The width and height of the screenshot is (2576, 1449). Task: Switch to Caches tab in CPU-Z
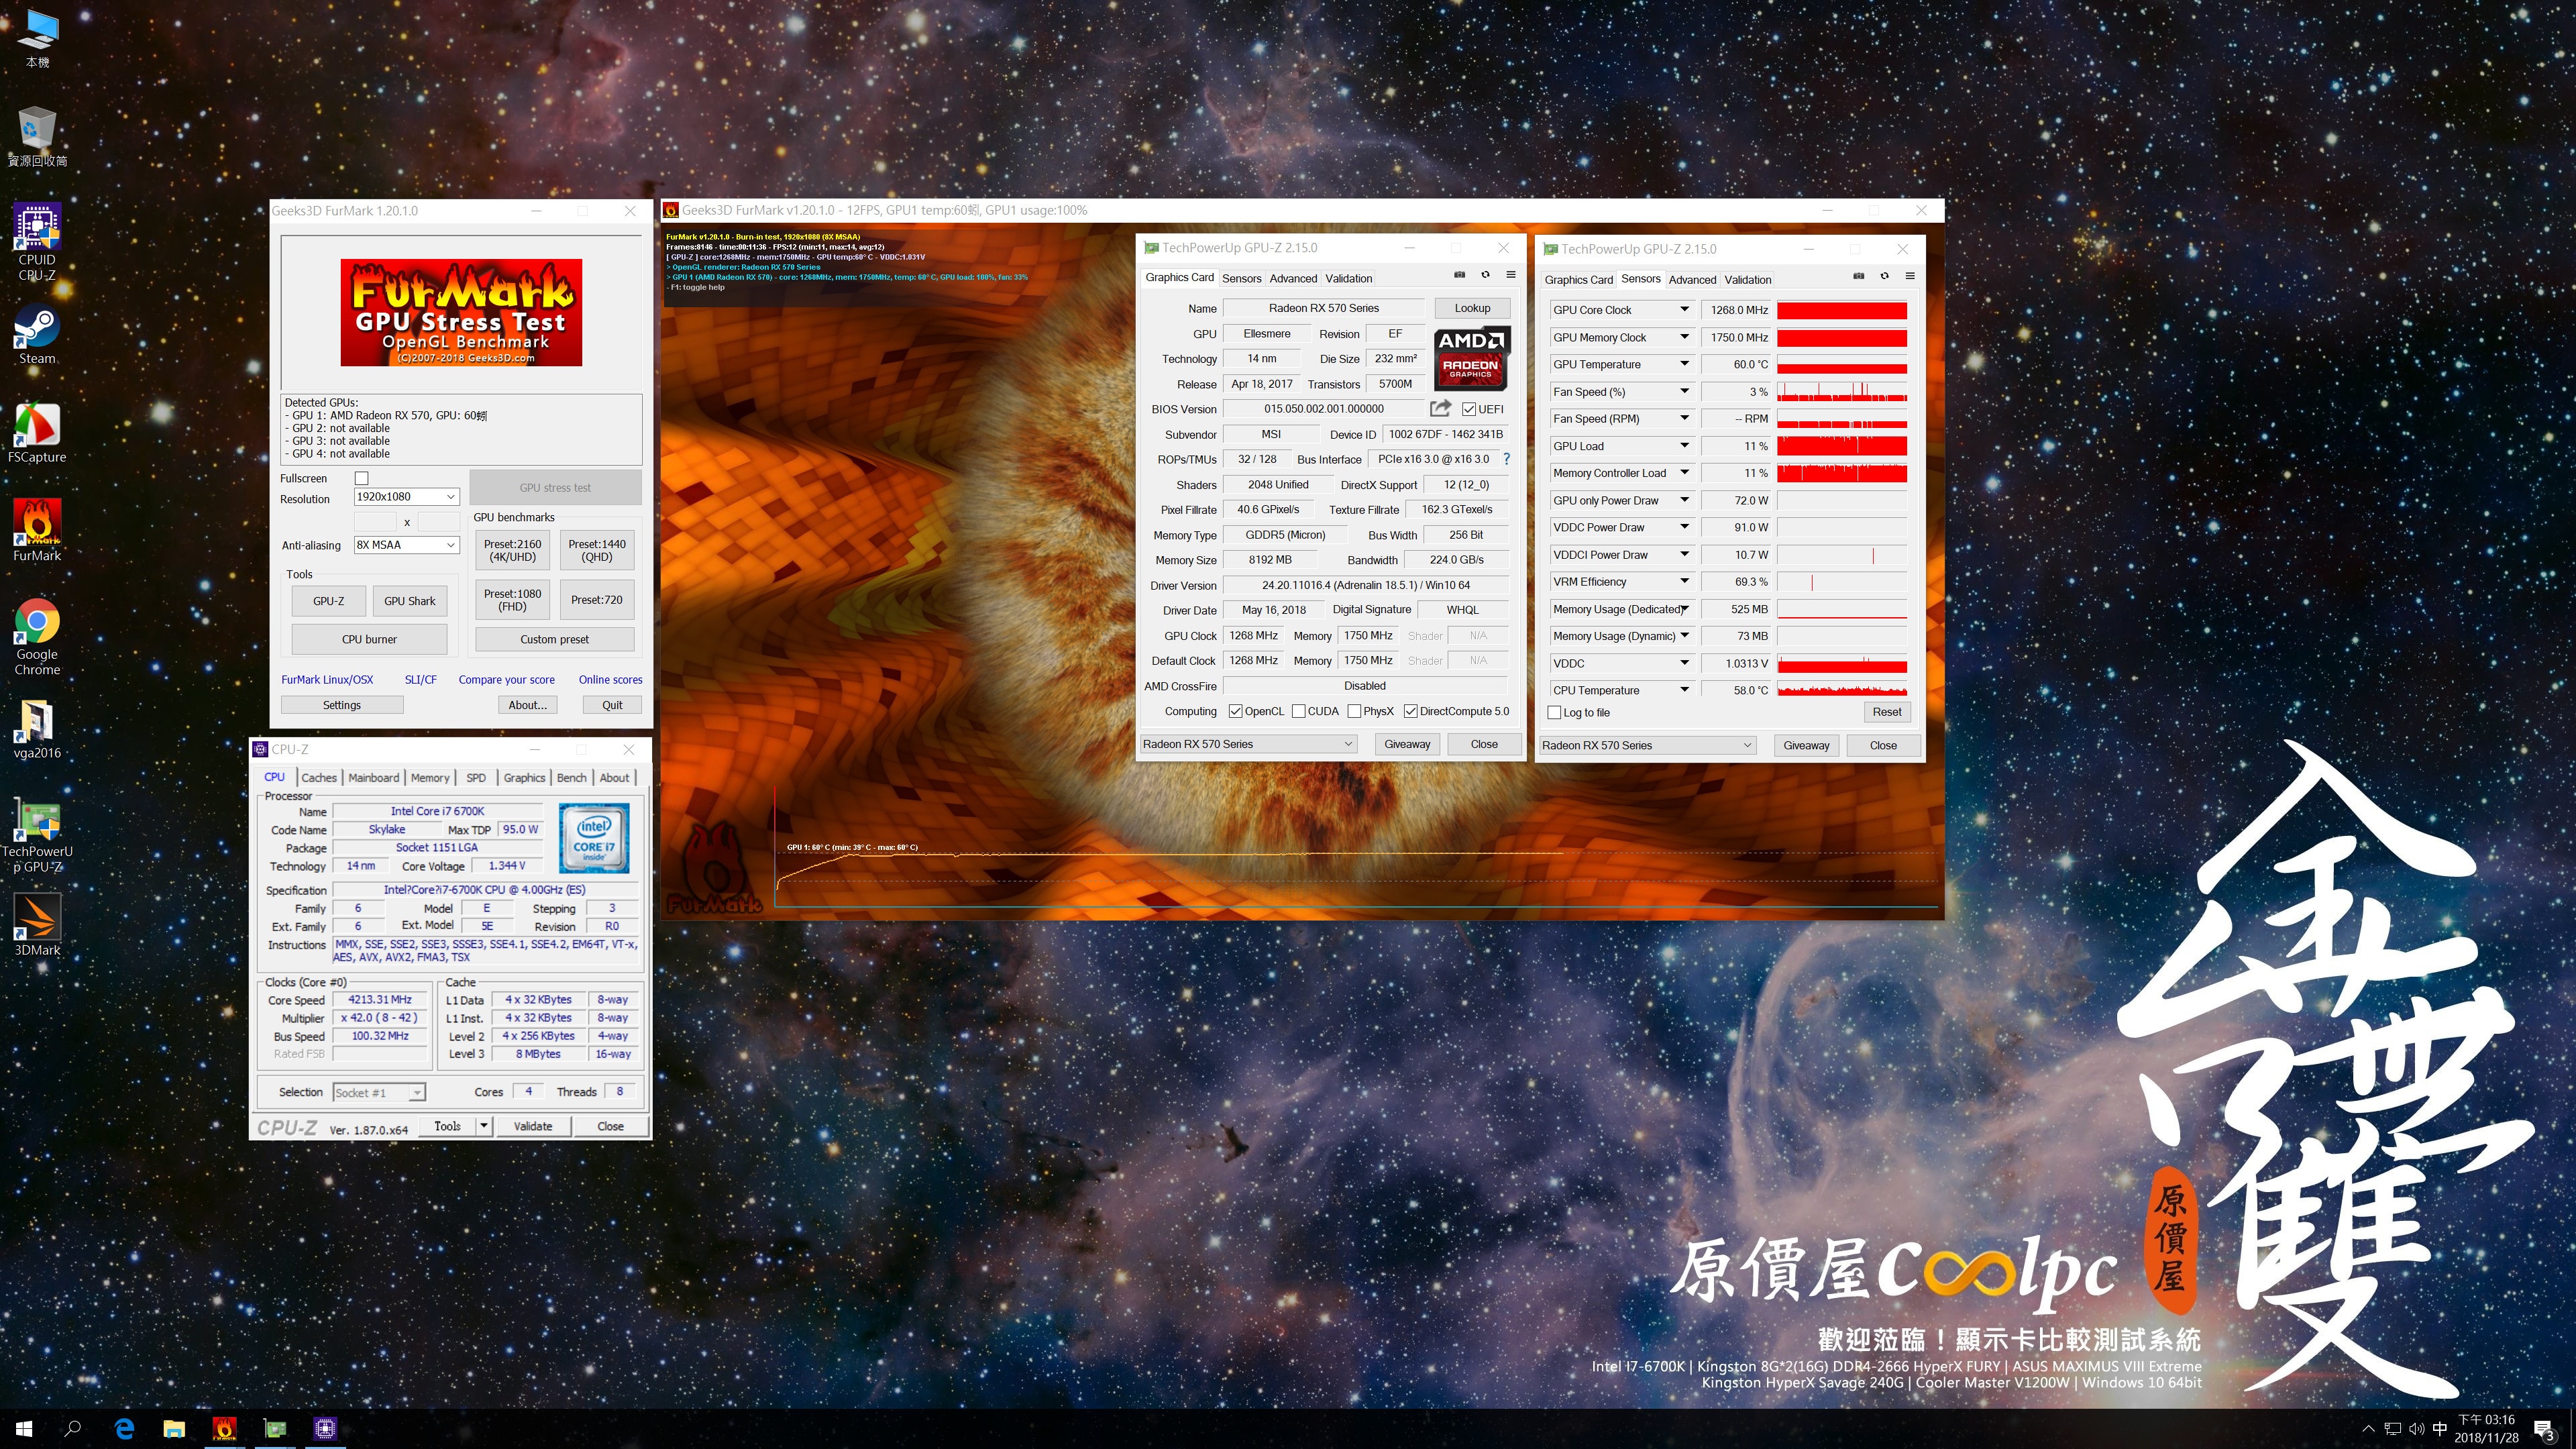tap(319, 778)
